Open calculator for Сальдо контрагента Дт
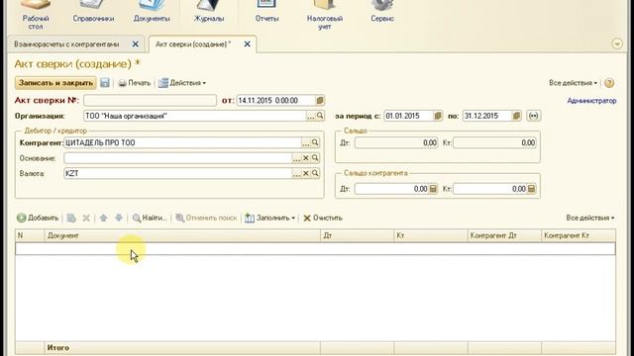This screenshot has width=634, height=356. click(x=433, y=189)
